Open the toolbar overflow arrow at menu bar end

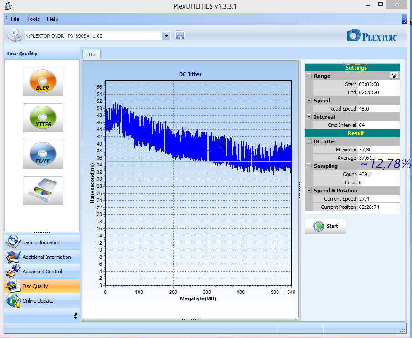tap(404, 20)
